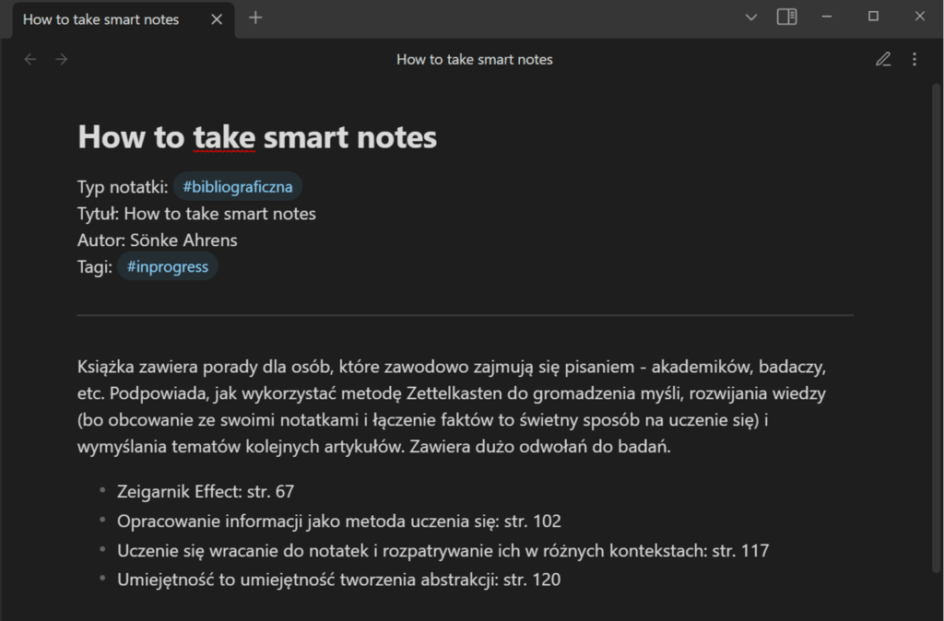
Task: Click the pencil icon to edit the note
Action: point(882,58)
